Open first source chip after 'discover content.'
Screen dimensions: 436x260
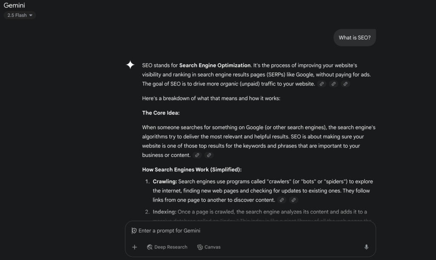(281, 200)
